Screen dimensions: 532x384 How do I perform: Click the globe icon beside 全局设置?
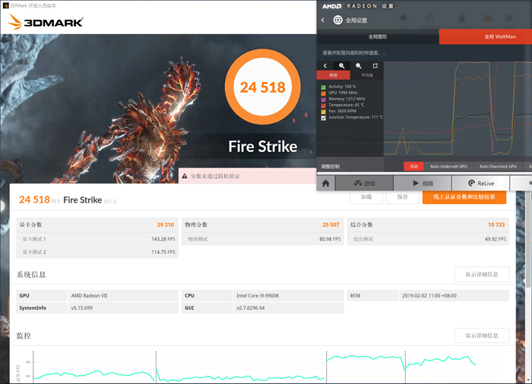pyautogui.click(x=337, y=20)
